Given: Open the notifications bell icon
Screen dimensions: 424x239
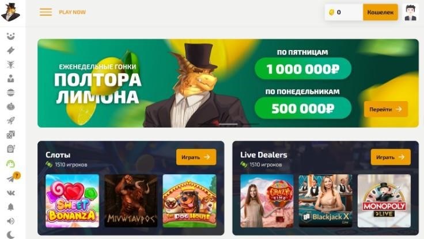Looking at the screenshot, I should 10,207.
